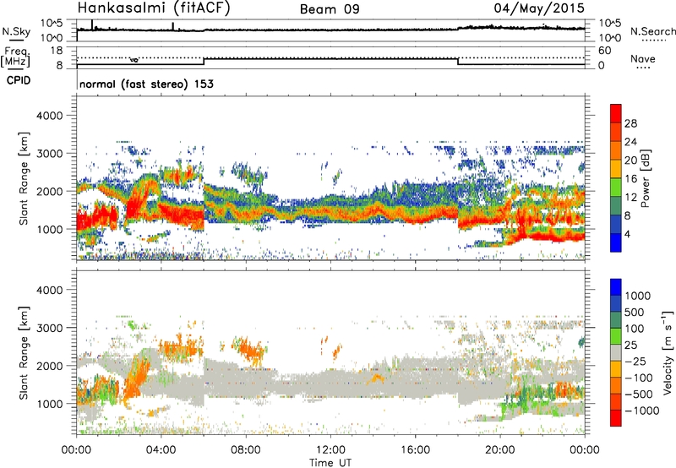Pick the grey segment of velocity colorbar
Image resolution: width=676 pixels, height=468 pixels.
click(x=616, y=353)
